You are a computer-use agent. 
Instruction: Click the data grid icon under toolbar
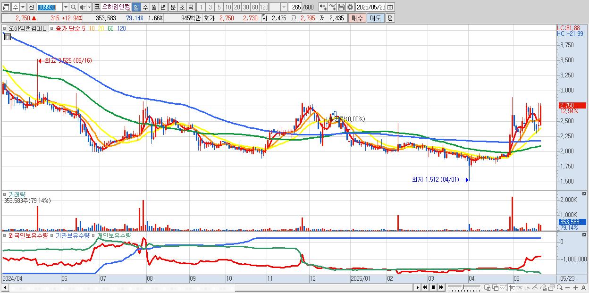(7, 36)
